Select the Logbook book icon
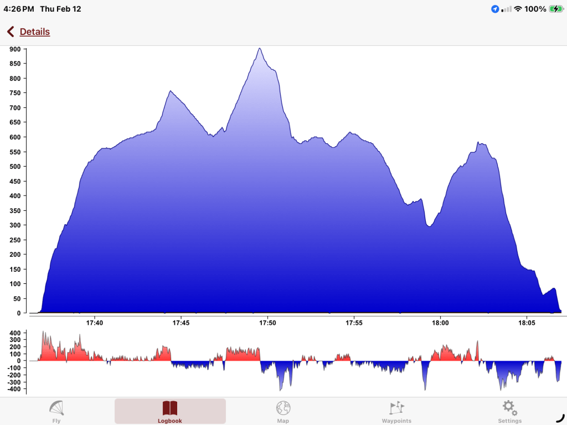Image resolution: width=567 pixels, height=425 pixels. [170, 408]
